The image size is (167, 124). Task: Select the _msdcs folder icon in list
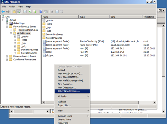pyautogui.click(x=44, y=20)
